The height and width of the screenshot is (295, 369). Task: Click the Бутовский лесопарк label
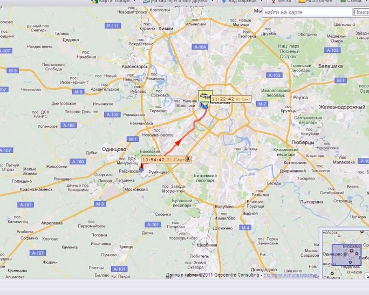pos(182,203)
